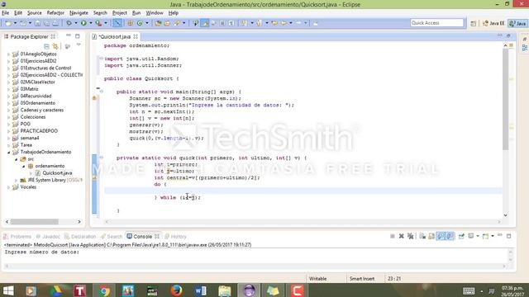The height and width of the screenshot is (297, 529).
Task: Open the Source menu
Action: click(35, 13)
